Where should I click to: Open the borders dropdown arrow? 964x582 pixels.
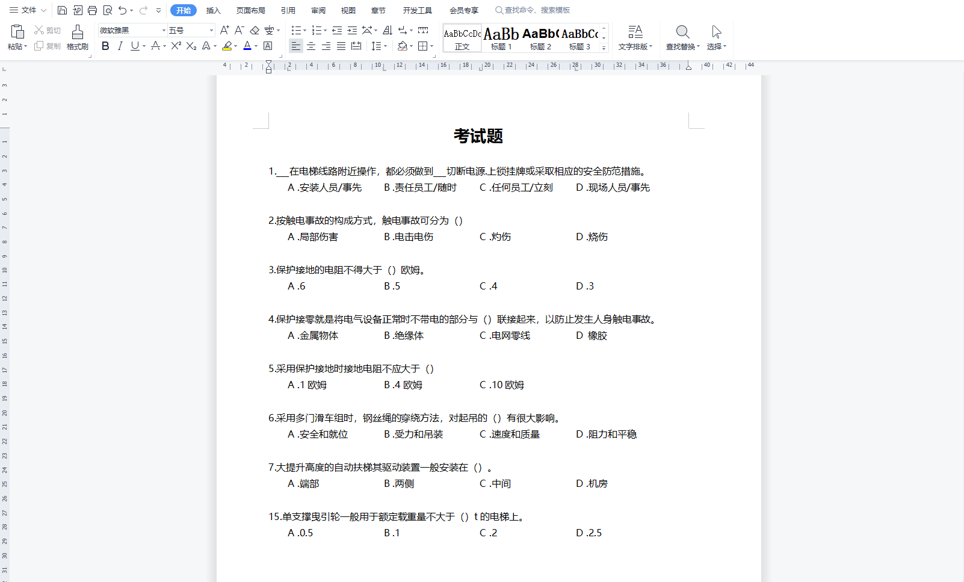[x=431, y=46]
